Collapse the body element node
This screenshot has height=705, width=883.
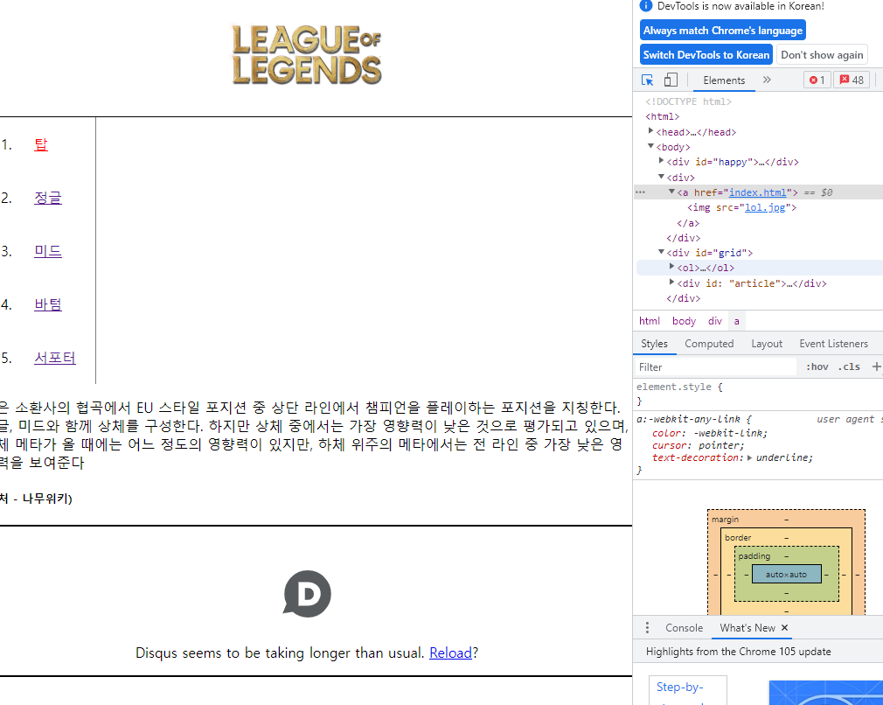pyautogui.click(x=651, y=147)
